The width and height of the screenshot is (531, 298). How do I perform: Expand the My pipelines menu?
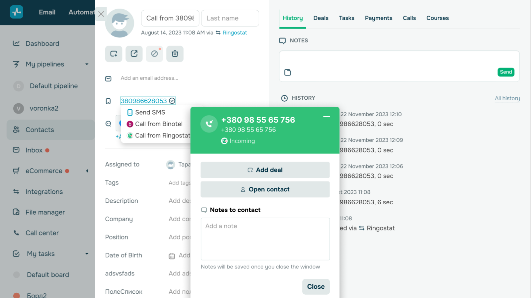87,64
